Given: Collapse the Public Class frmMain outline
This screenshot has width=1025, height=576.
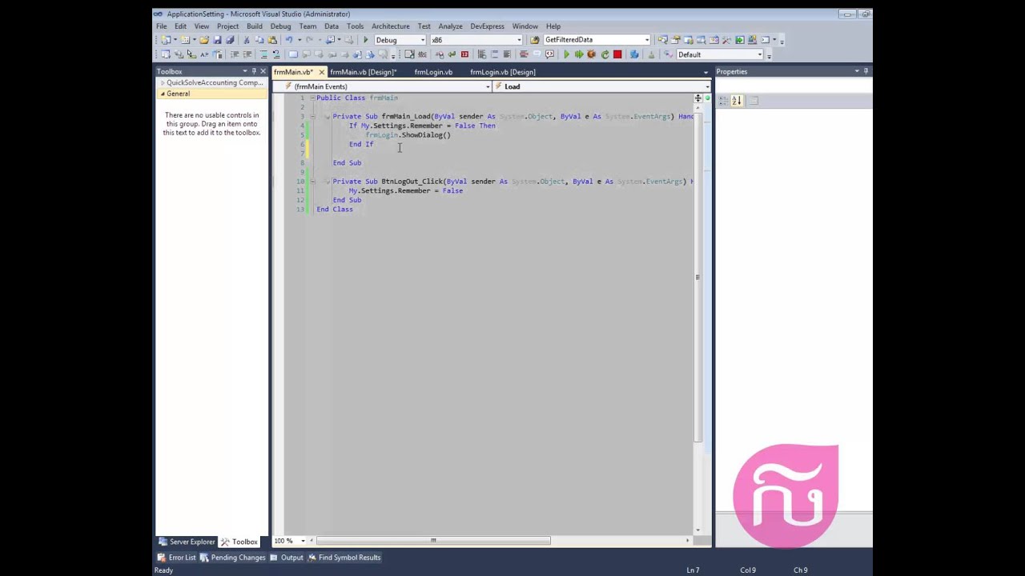Looking at the screenshot, I should pos(312,98).
